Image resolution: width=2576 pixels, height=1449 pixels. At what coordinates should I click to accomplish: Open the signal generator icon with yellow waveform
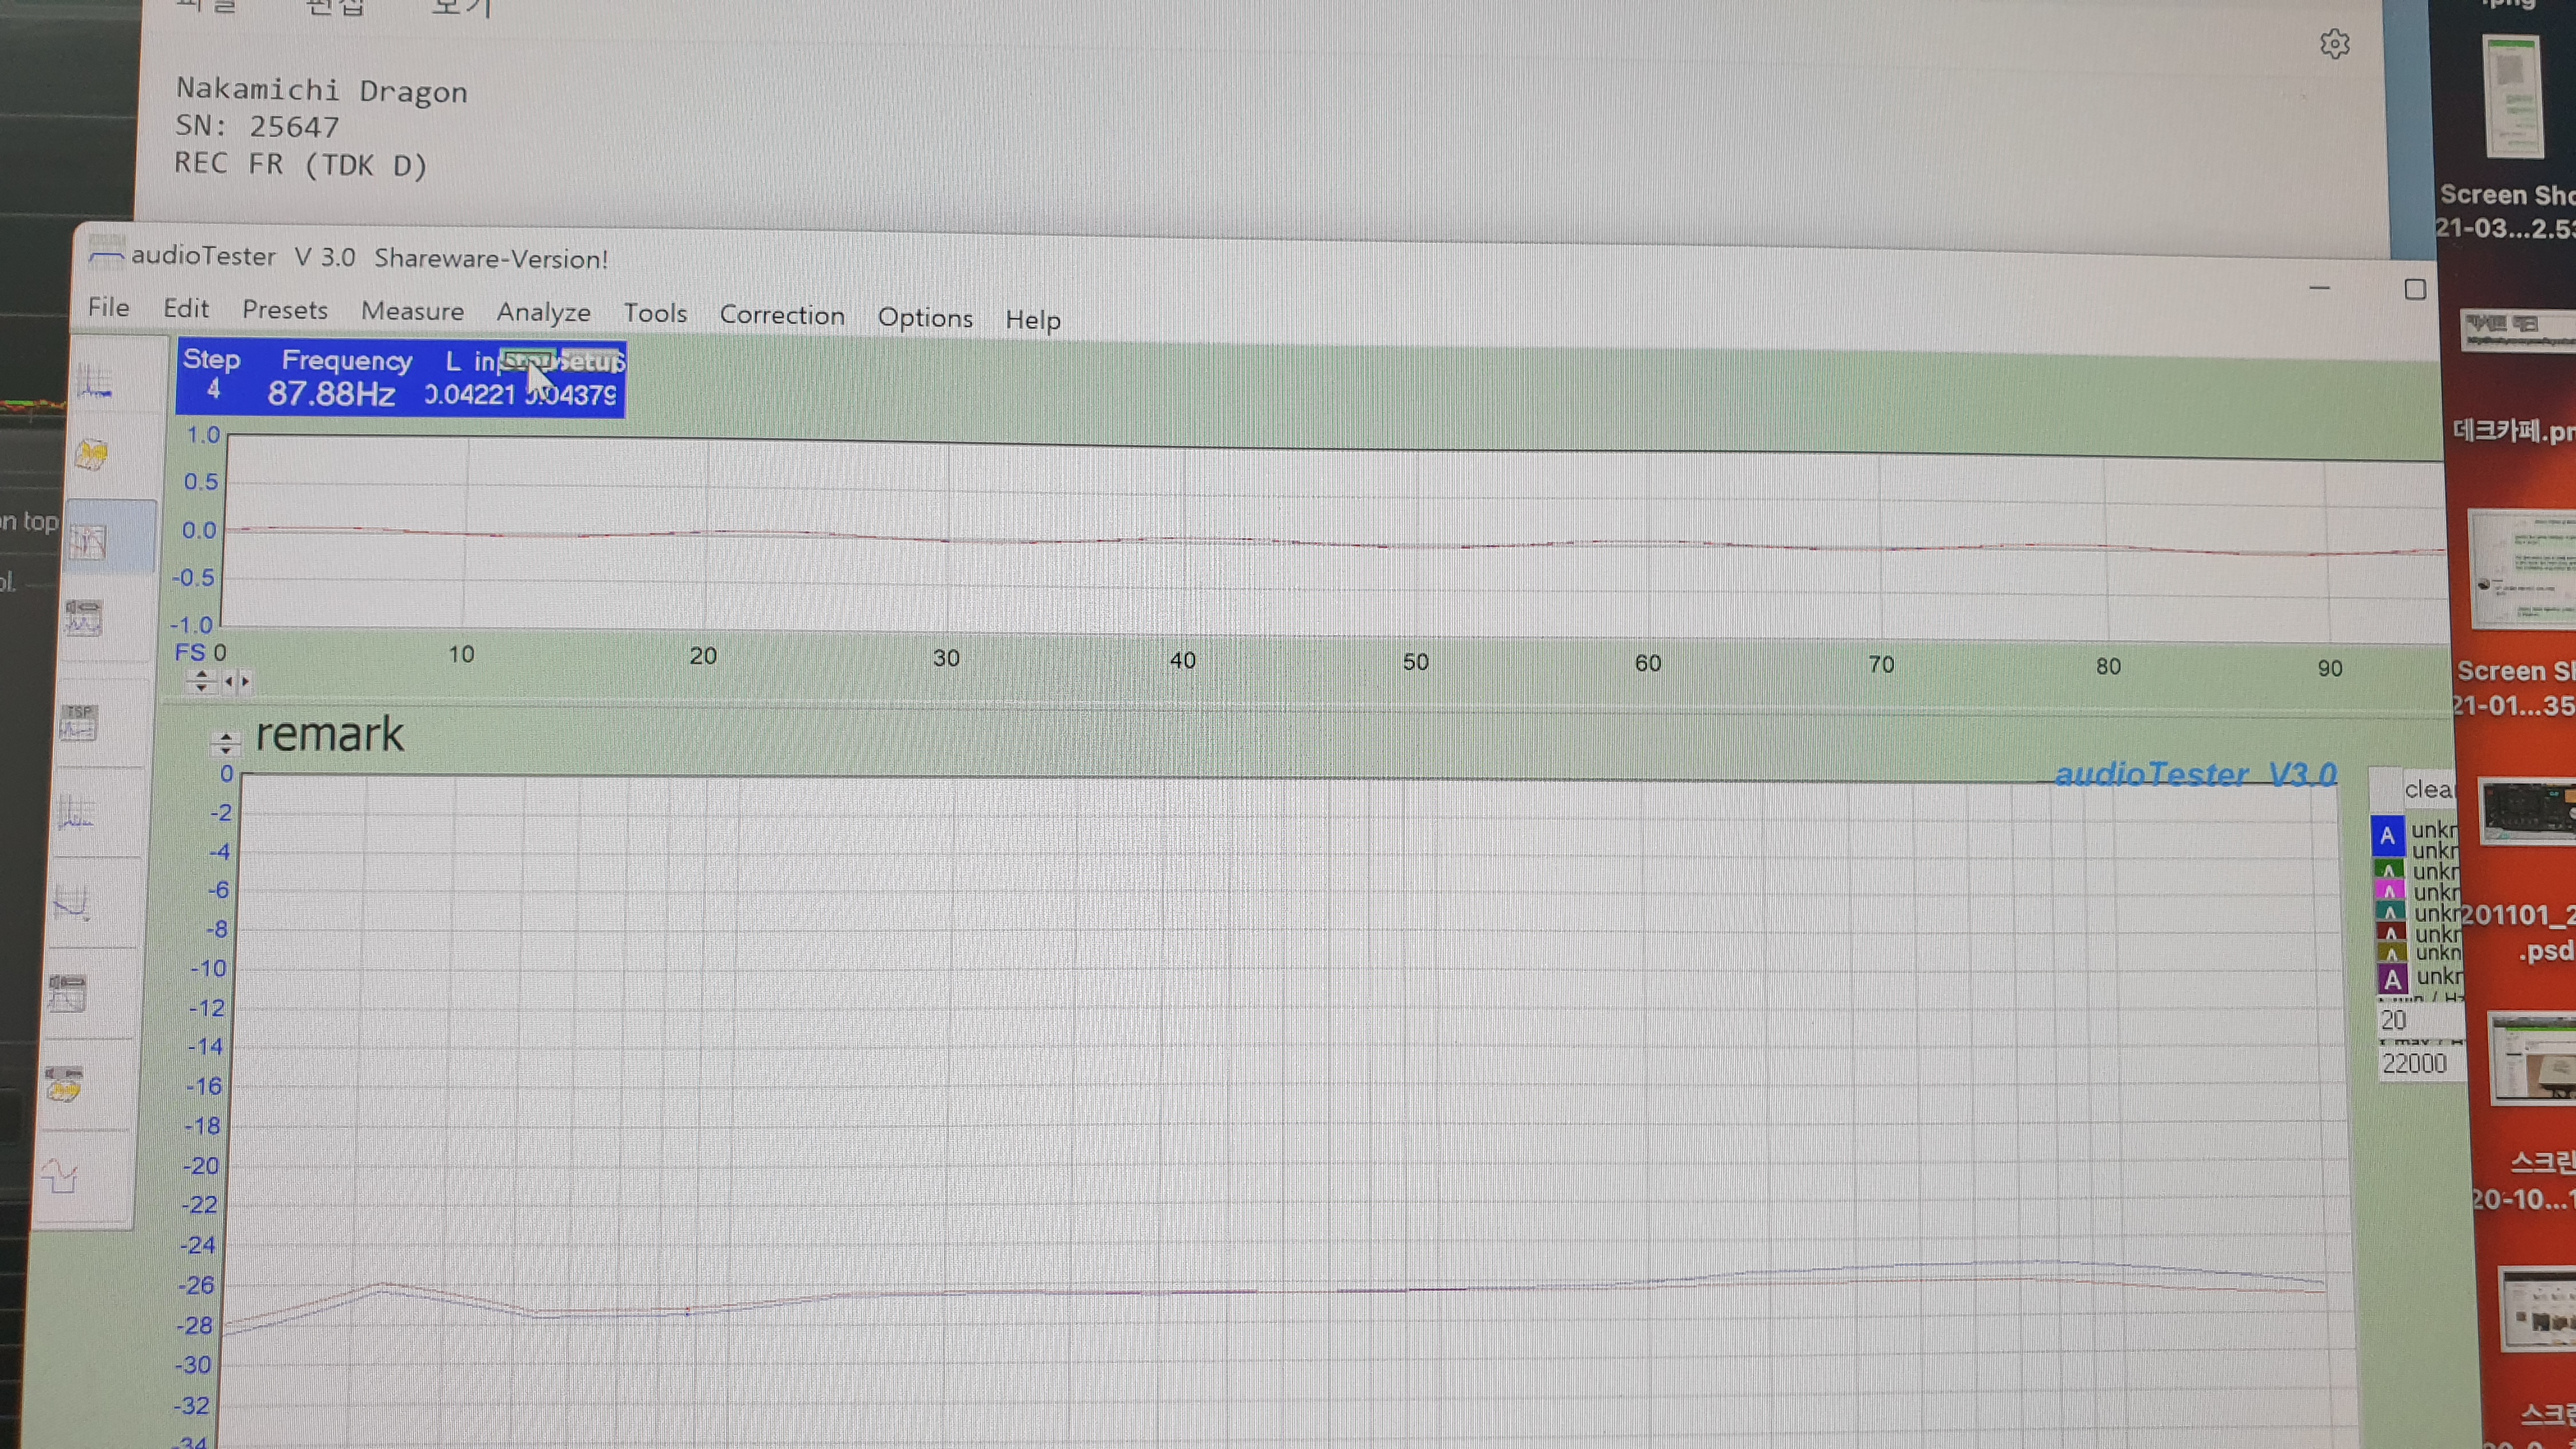tap(64, 1085)
